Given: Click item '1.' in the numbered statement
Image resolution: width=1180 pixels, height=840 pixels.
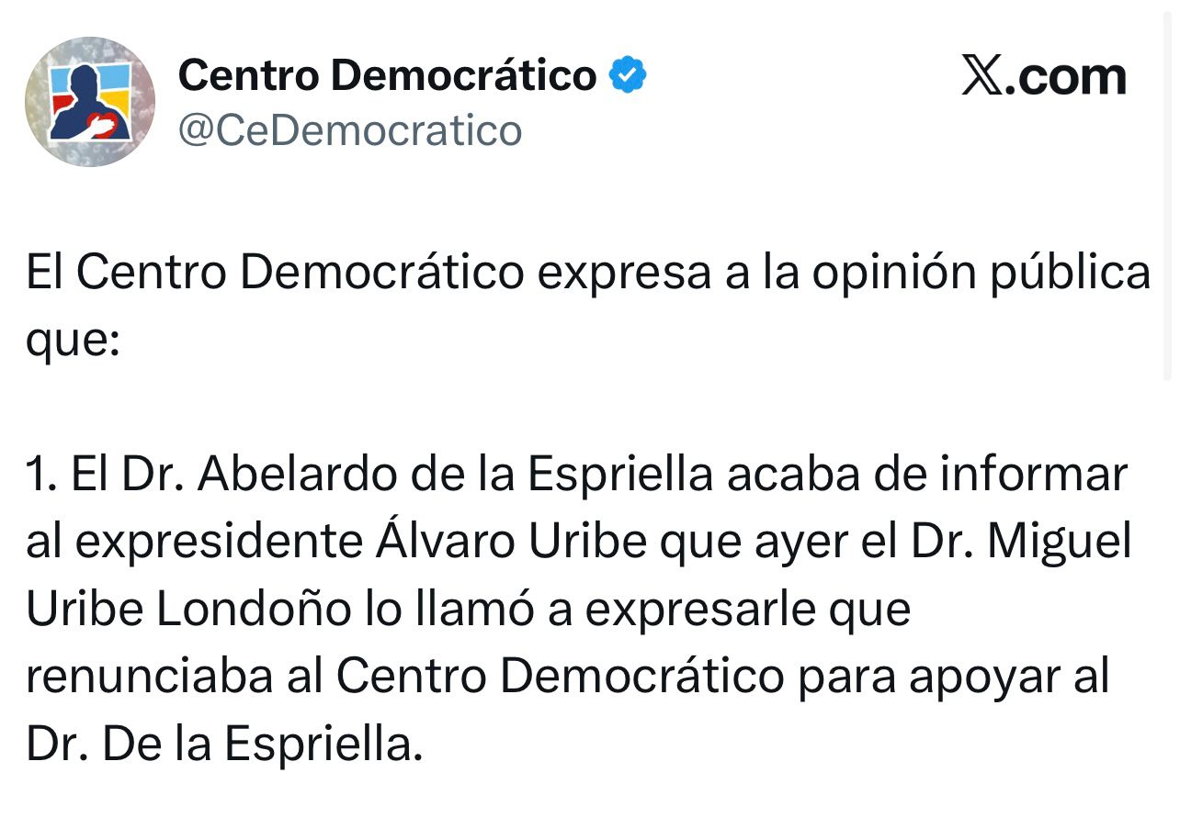Looking at the screenshot, I should coord(41,474).
